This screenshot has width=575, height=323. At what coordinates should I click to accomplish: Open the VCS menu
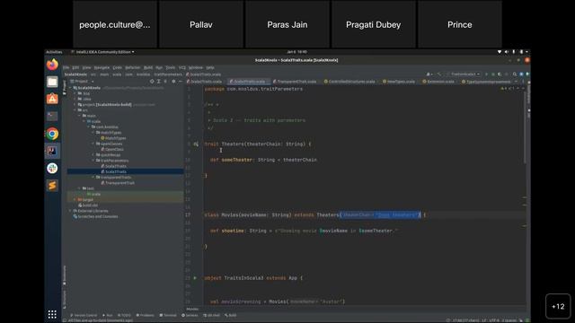tap(182, 68)
